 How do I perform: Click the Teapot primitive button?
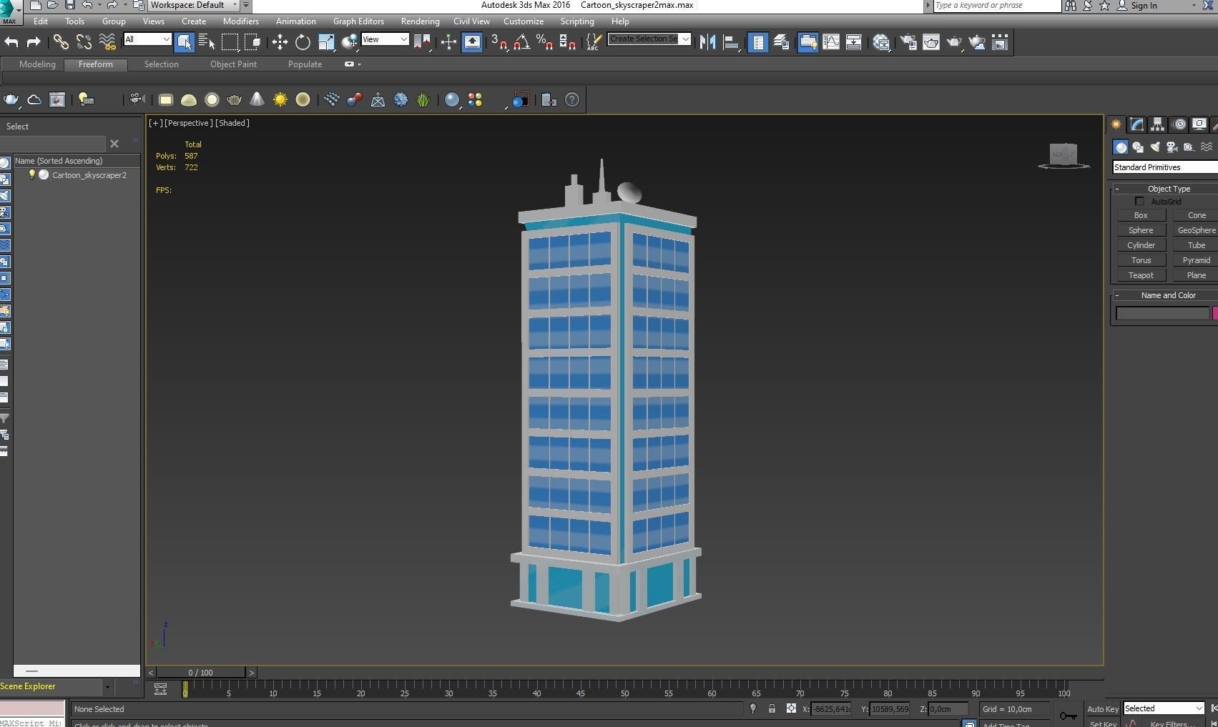coord(1141,275)
